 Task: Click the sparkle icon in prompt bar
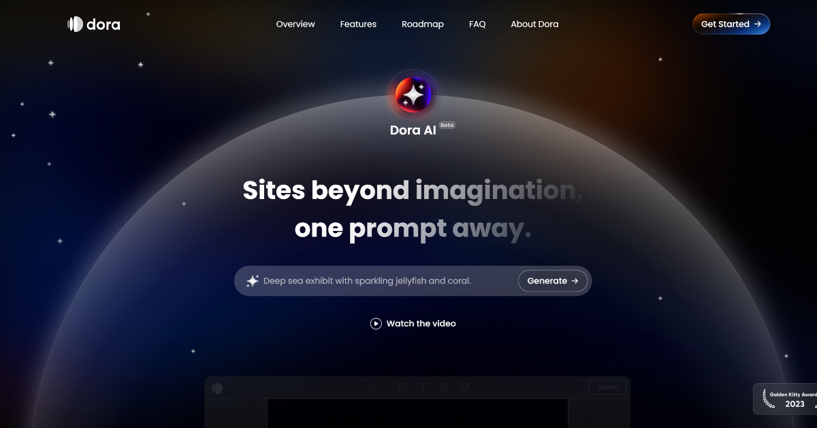point(253,281)
